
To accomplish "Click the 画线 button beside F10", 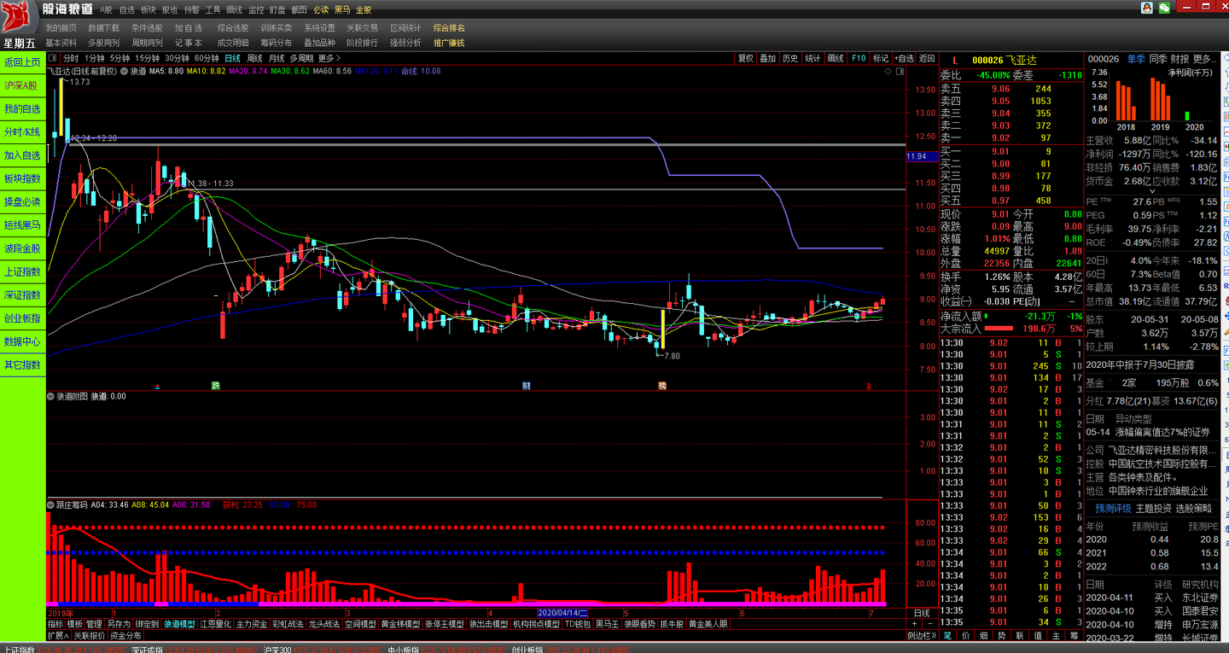I will 836,58.
